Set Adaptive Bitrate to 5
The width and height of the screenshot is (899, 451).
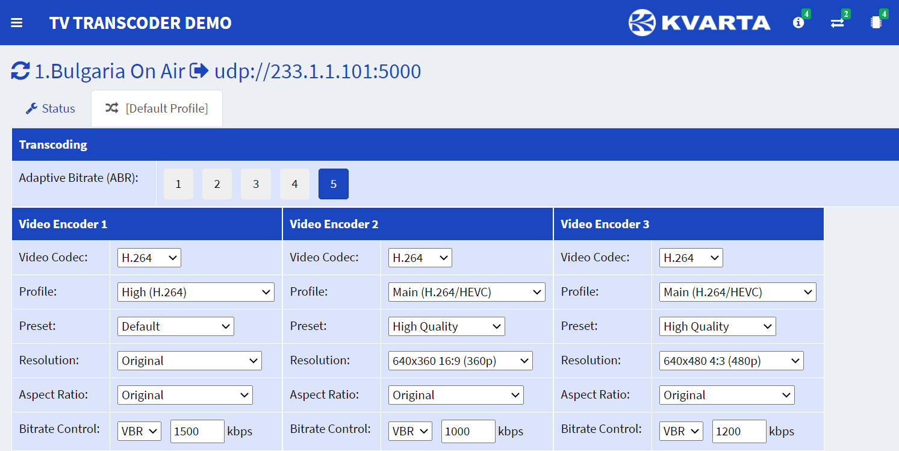(x=334, y=184)
